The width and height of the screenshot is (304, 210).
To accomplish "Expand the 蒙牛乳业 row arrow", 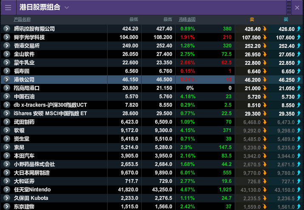I will point(7,63).
